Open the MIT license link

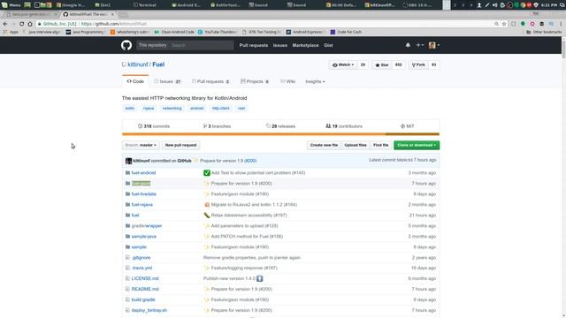(407, 126)
